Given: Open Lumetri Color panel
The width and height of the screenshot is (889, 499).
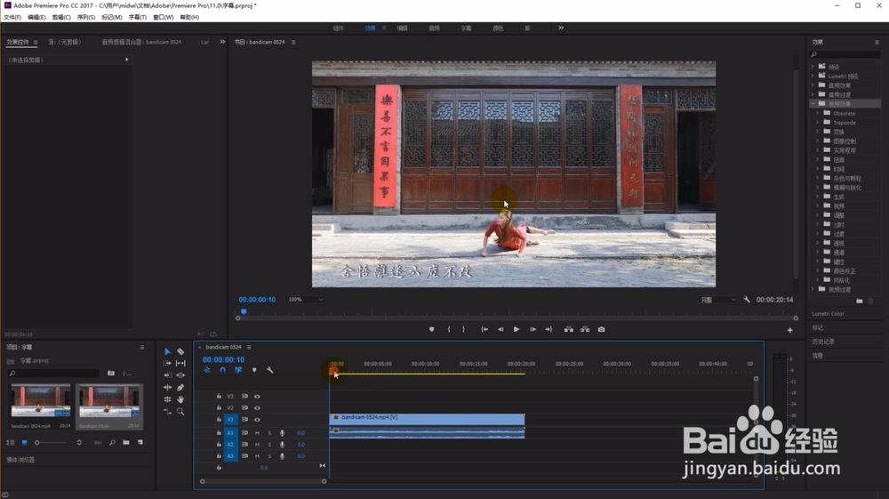Looking at the screenshot, I should 828,314.
